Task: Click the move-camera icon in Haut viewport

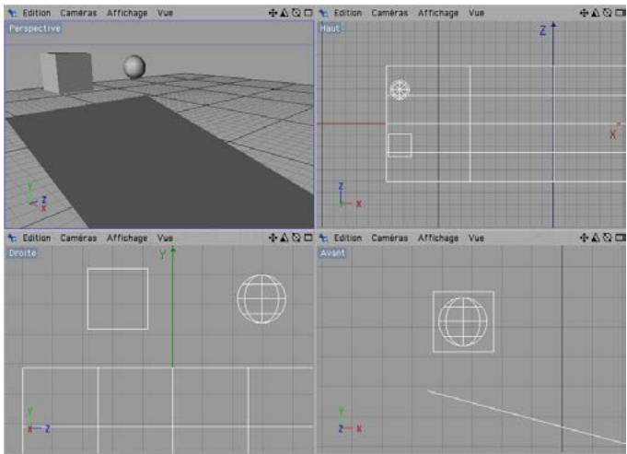Action: click(584, 13)
